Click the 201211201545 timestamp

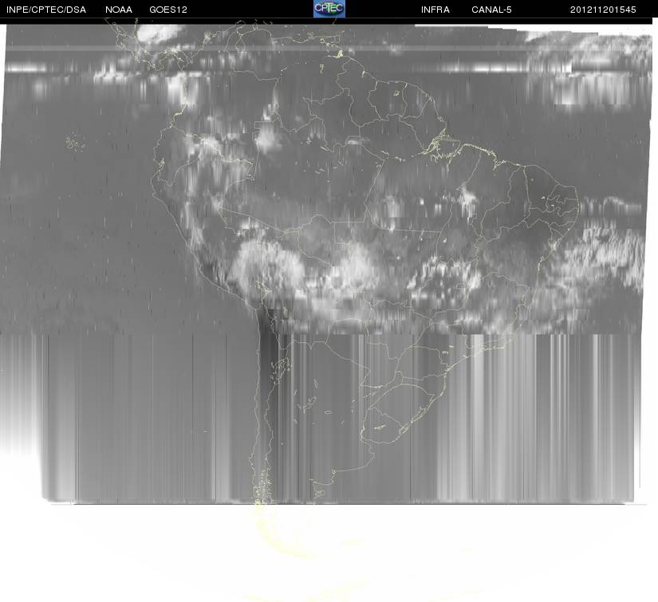click(x=603, y=10)
